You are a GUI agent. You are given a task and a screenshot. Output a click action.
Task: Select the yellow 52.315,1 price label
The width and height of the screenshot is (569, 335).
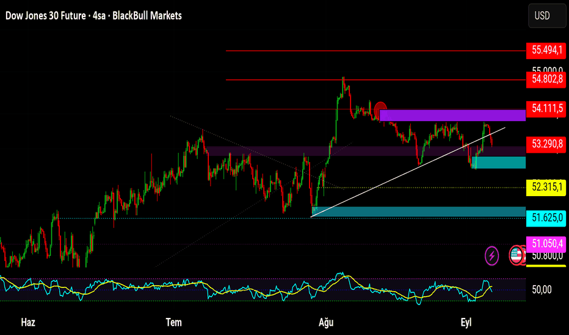[x=546, y=187]
